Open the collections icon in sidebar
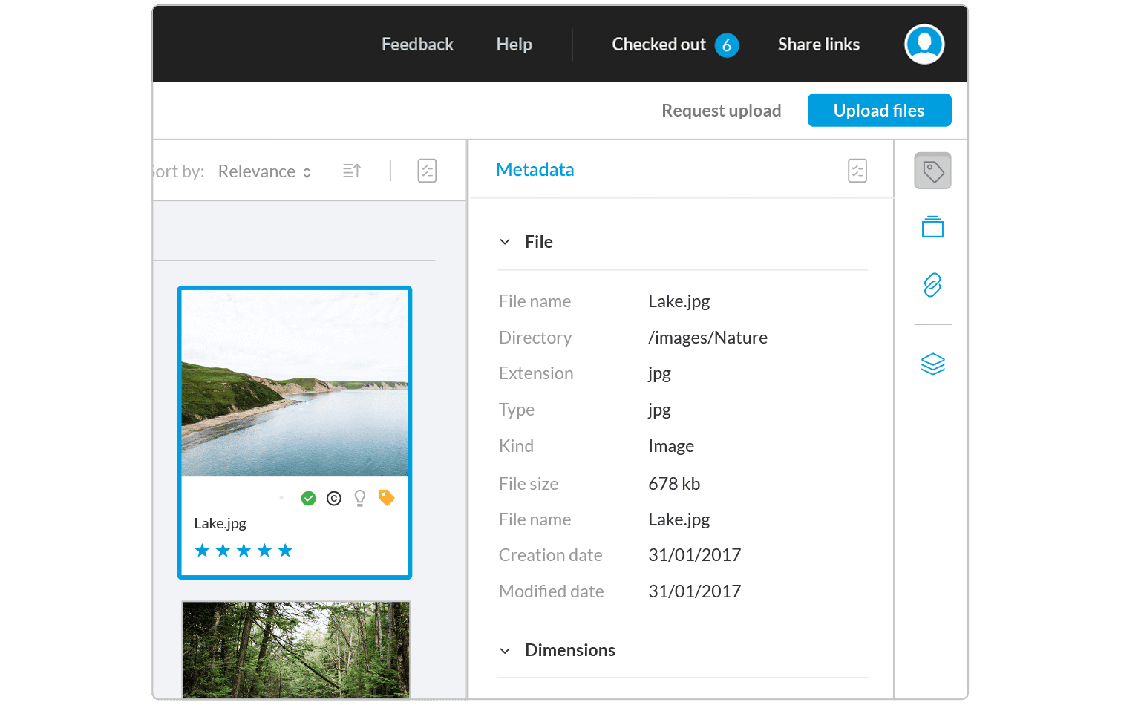The image size is (1121, 705). (932, 227)
